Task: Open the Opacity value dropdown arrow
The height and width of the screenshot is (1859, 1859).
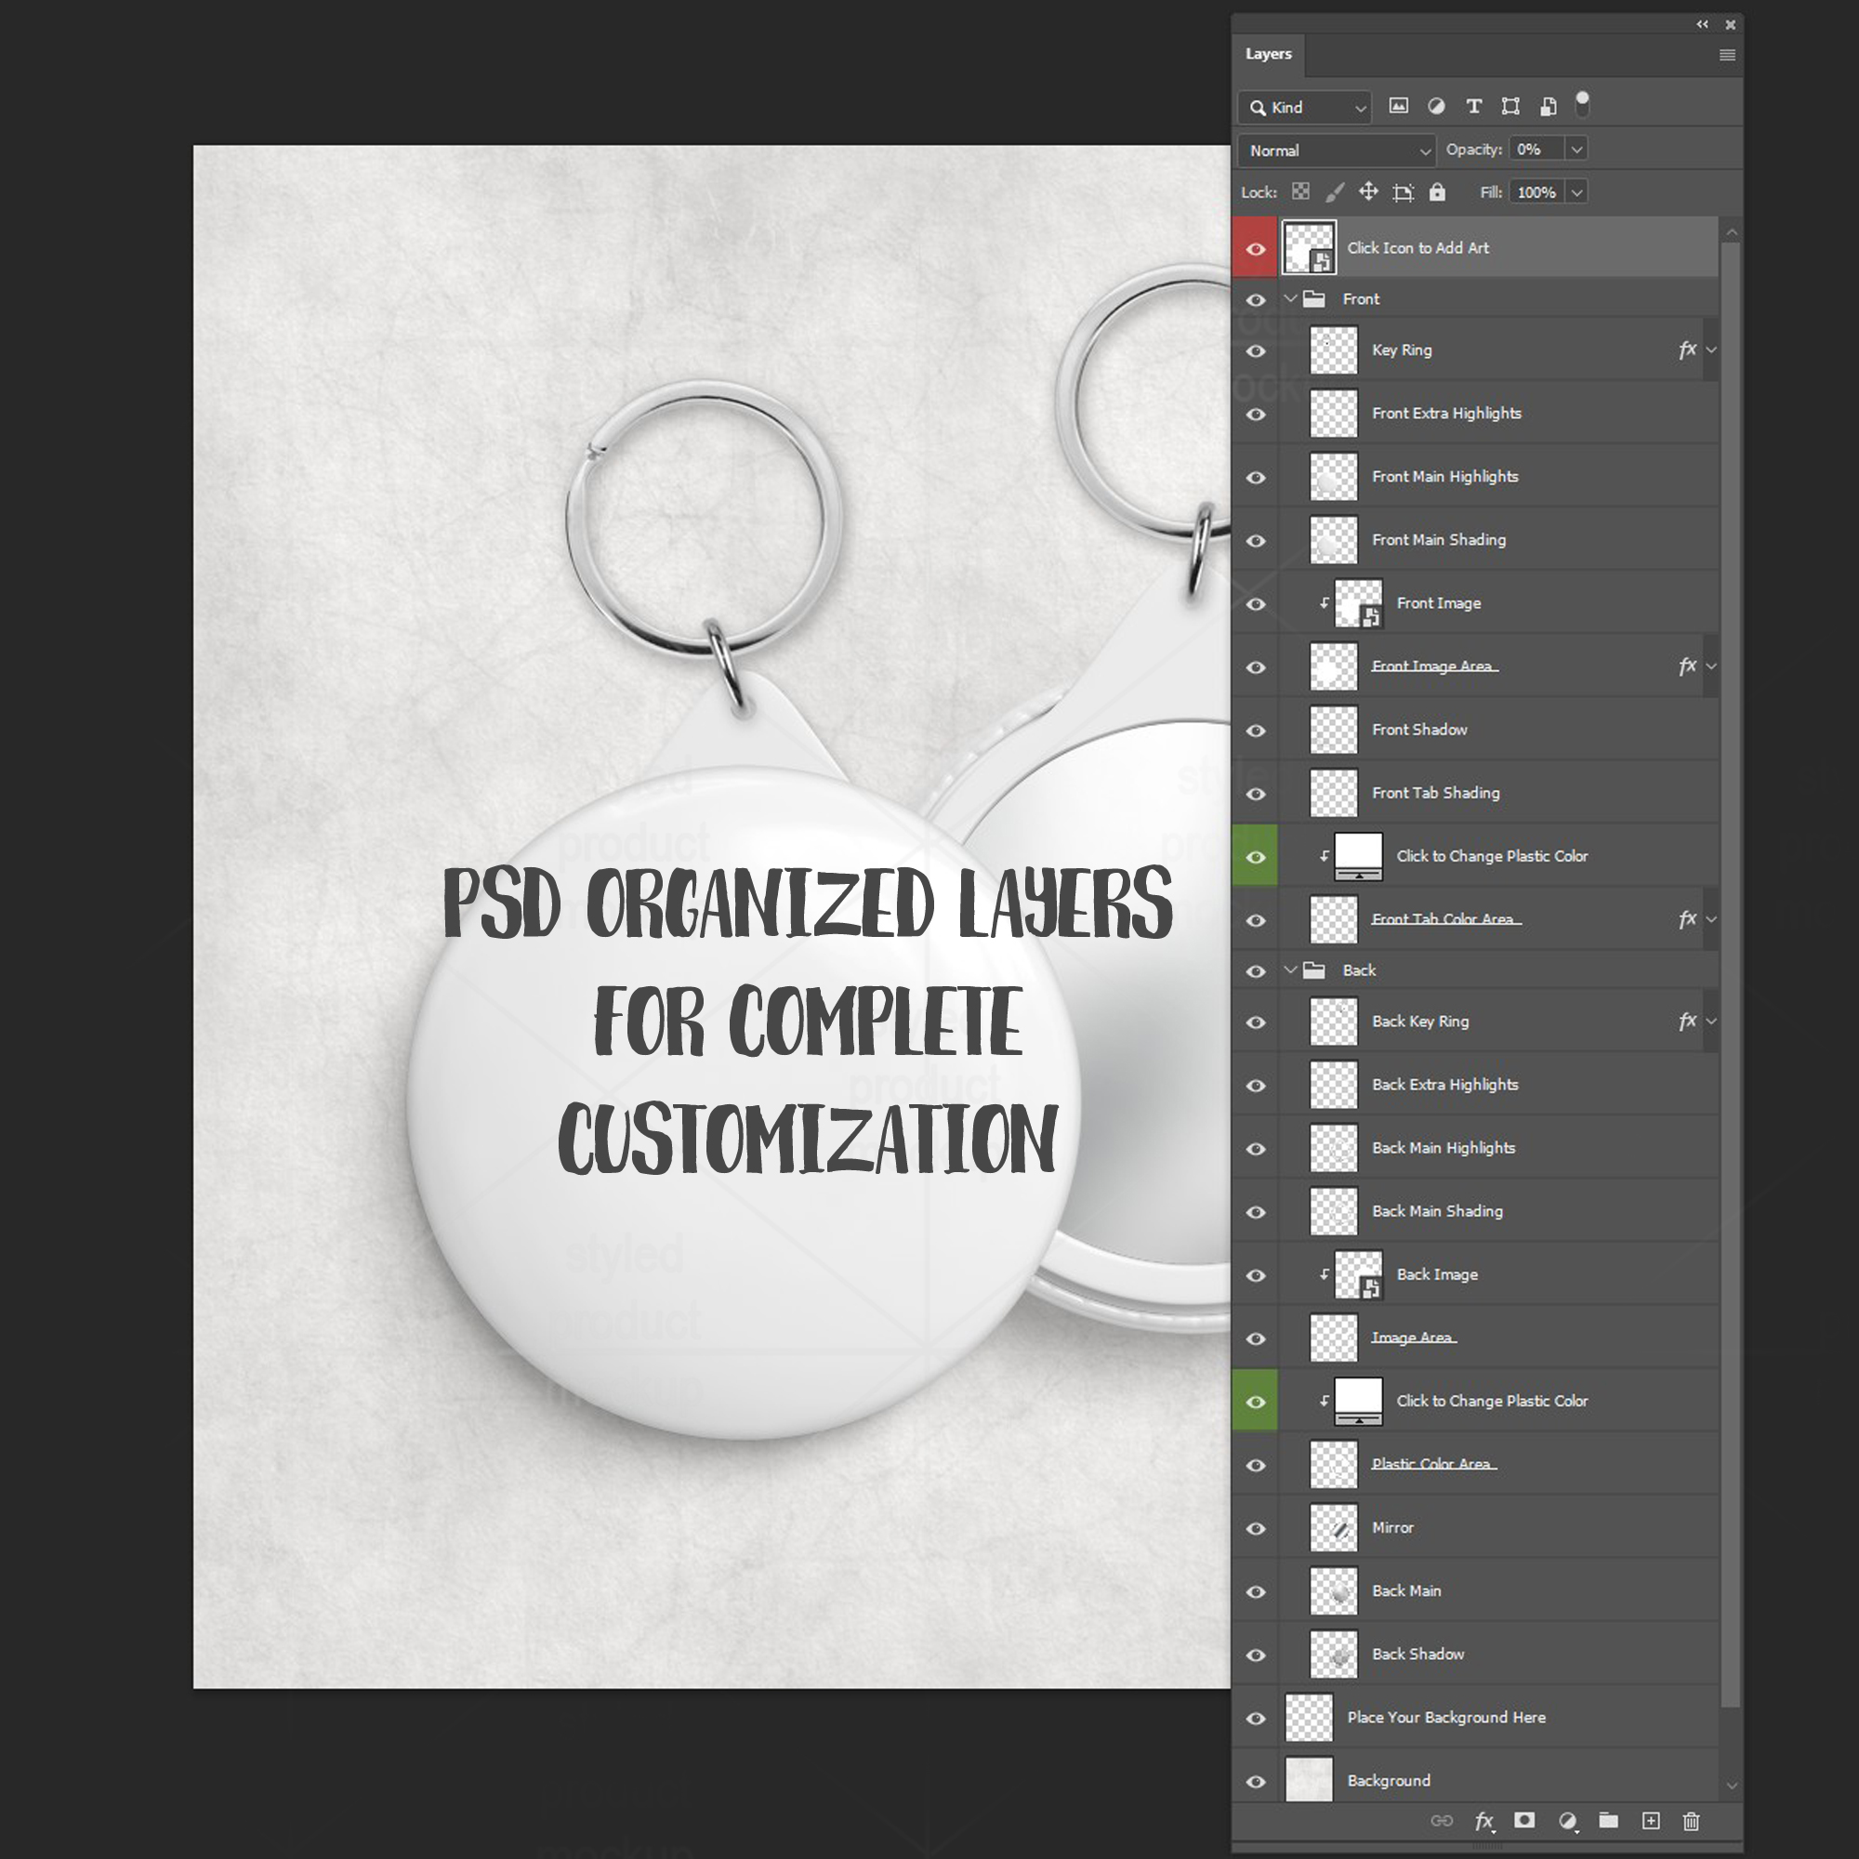Action: 1576,149
